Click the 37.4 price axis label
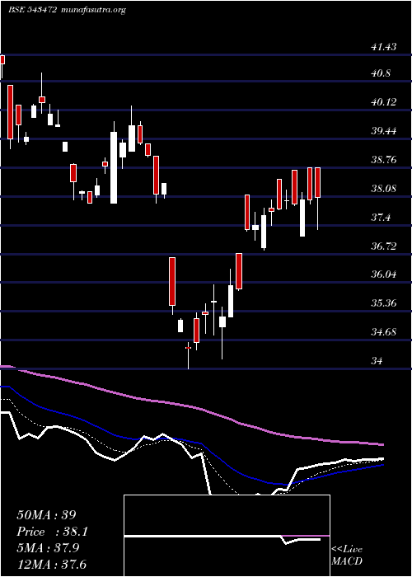This screenshot has width=412, height=577. click(381, 217)
